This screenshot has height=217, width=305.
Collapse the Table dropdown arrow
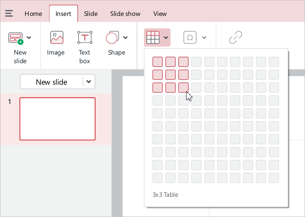(x=166, y=38)
